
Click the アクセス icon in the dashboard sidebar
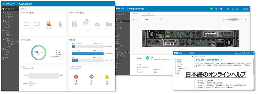pos(3,31)
